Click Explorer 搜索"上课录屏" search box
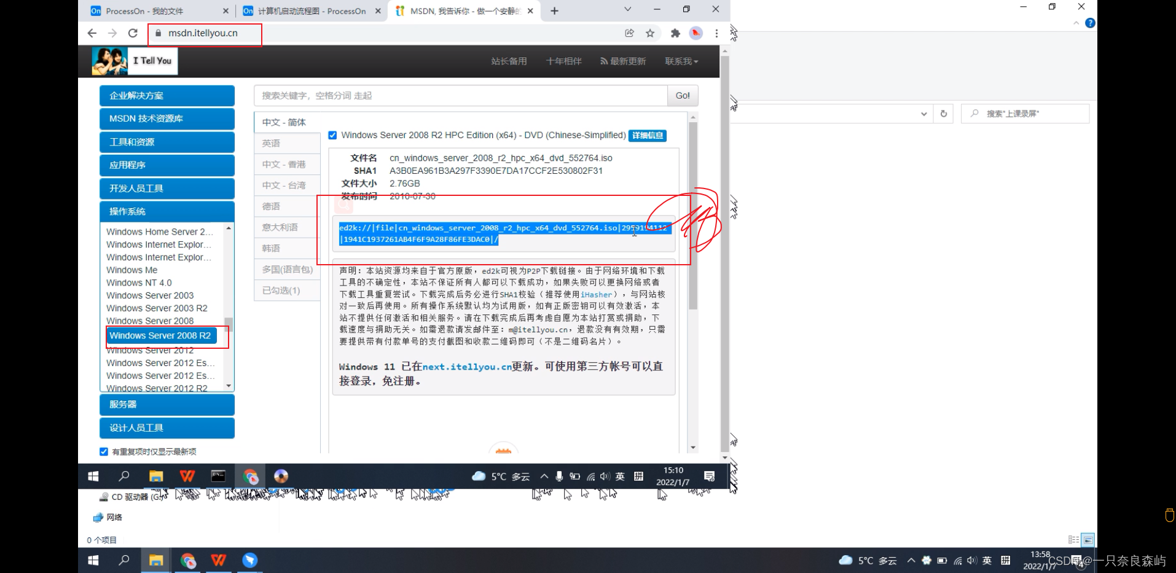The height and width of the screenshot is (573, 1176). coord(1025,114)
